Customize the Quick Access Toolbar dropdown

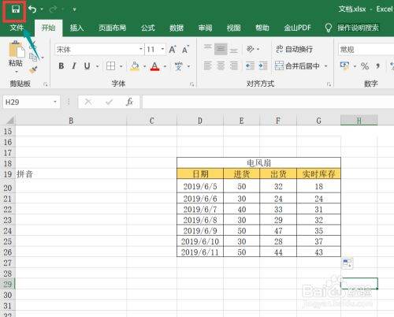point(74,9)
